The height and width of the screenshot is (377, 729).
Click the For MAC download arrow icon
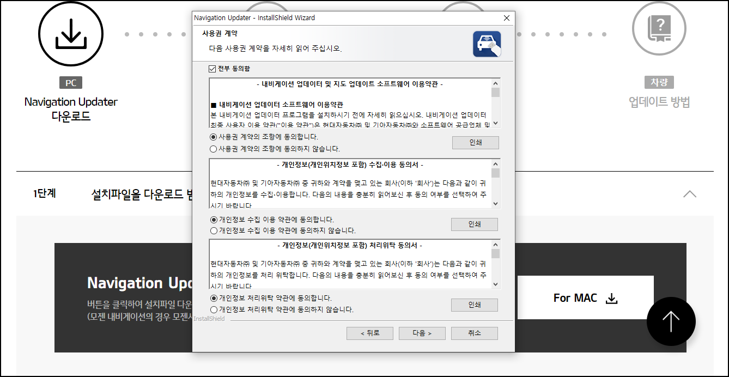612,298
